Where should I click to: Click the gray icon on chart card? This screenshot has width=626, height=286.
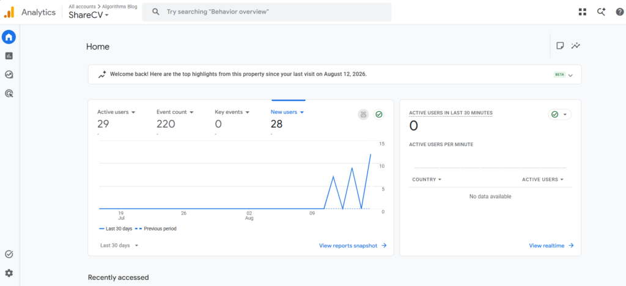363,114
